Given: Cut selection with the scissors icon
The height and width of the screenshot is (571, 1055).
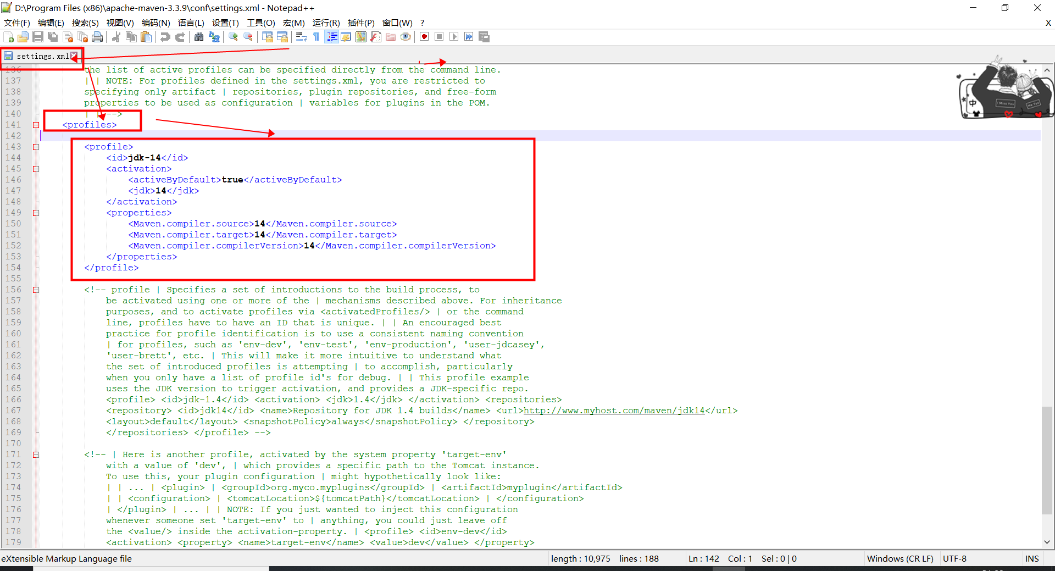Looking at the screenshot, I should tap(116, 37).
